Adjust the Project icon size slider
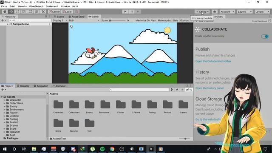This screenshot has width=272, height=153. click(x=184, y=139)
